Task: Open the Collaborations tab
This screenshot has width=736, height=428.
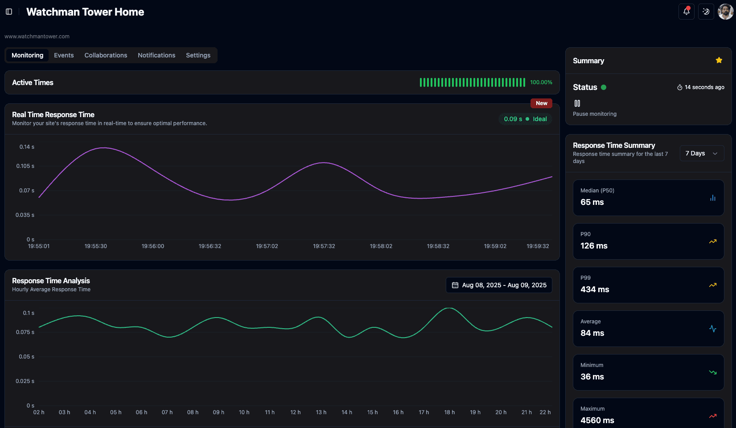Action: point(106,55)
